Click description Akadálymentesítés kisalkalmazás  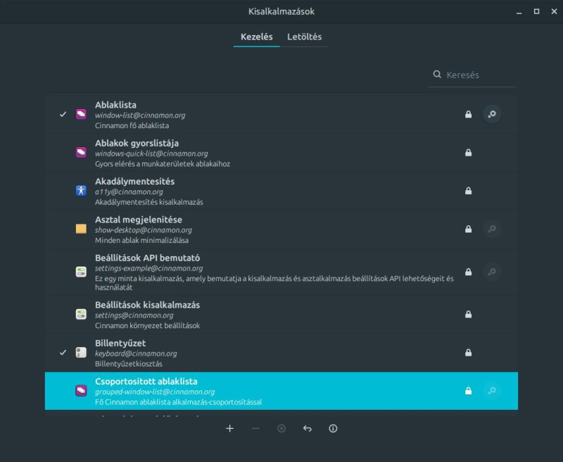(149, 202)
